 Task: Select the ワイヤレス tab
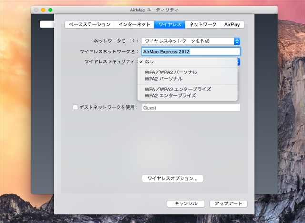click(x=170, y=25)
